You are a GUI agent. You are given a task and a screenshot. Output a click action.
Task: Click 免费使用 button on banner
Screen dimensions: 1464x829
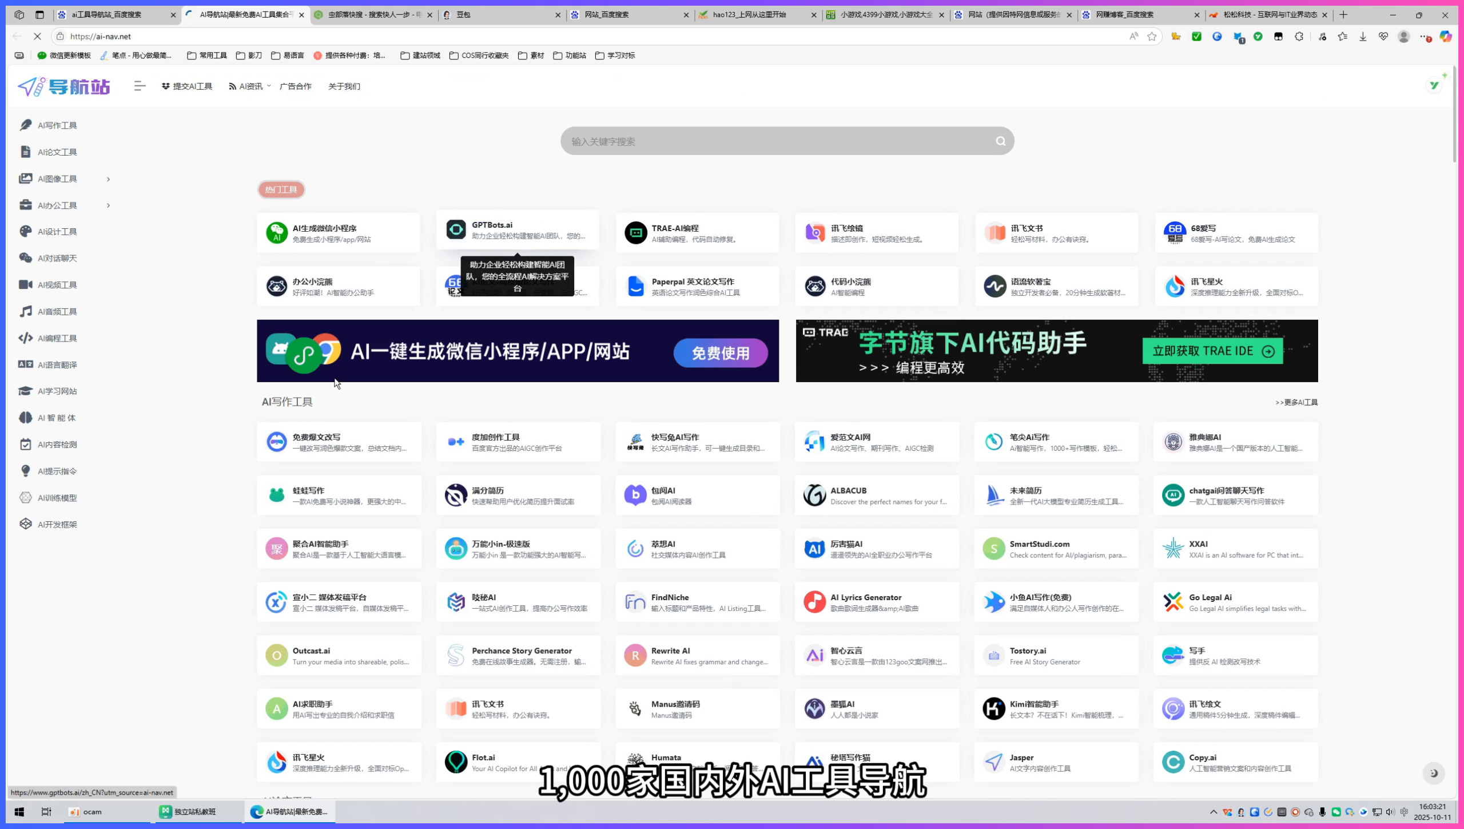click(721, 353)
